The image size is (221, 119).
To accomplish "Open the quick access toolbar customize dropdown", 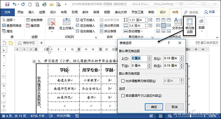I will tap(66, 4).
